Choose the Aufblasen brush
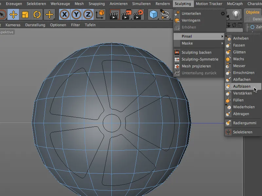The width and height of the screenshot is (262, 196). point(242,87)
